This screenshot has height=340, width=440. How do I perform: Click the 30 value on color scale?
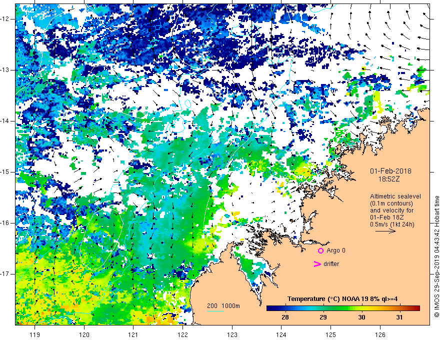361,317
